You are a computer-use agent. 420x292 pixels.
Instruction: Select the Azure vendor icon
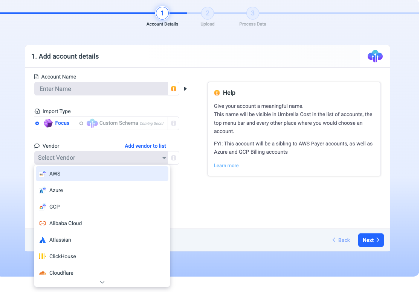[42, 190]
